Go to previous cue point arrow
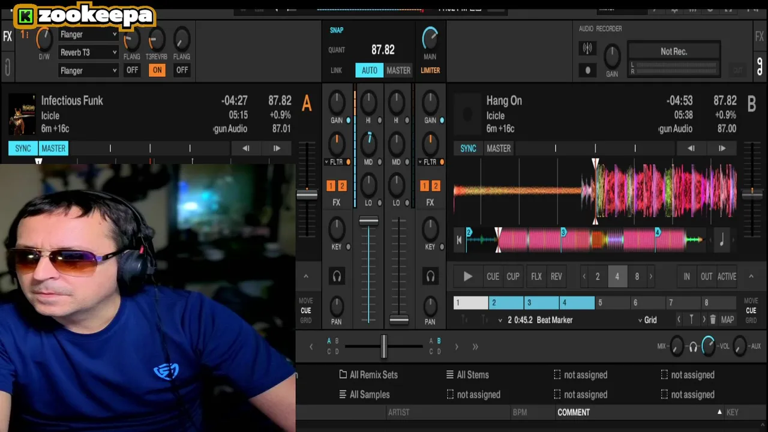This screenshot has width=768, height=432. [x=679, y=320]
